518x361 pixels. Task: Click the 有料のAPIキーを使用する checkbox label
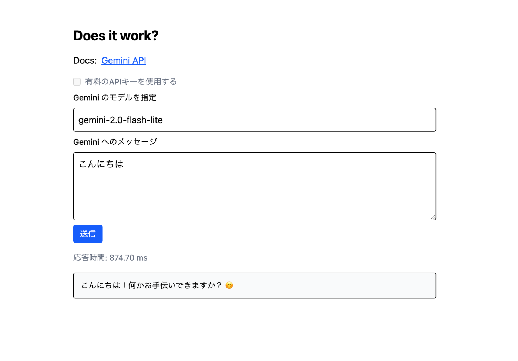click(x=131, y=82)
